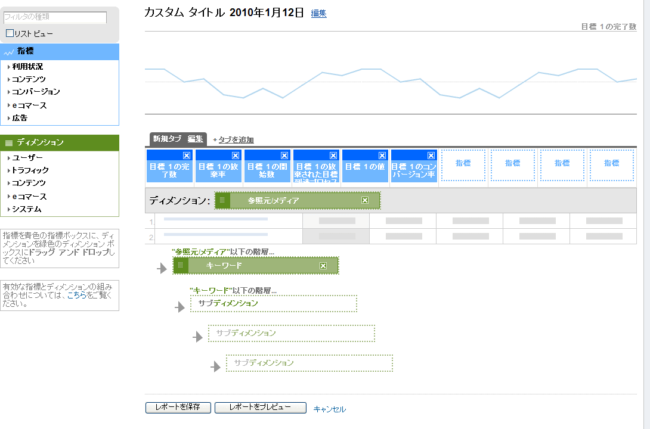Screen dimensions: 650x429
Task: Remove the 目標 1の放棄率 metric box
Action: point(236,156)
